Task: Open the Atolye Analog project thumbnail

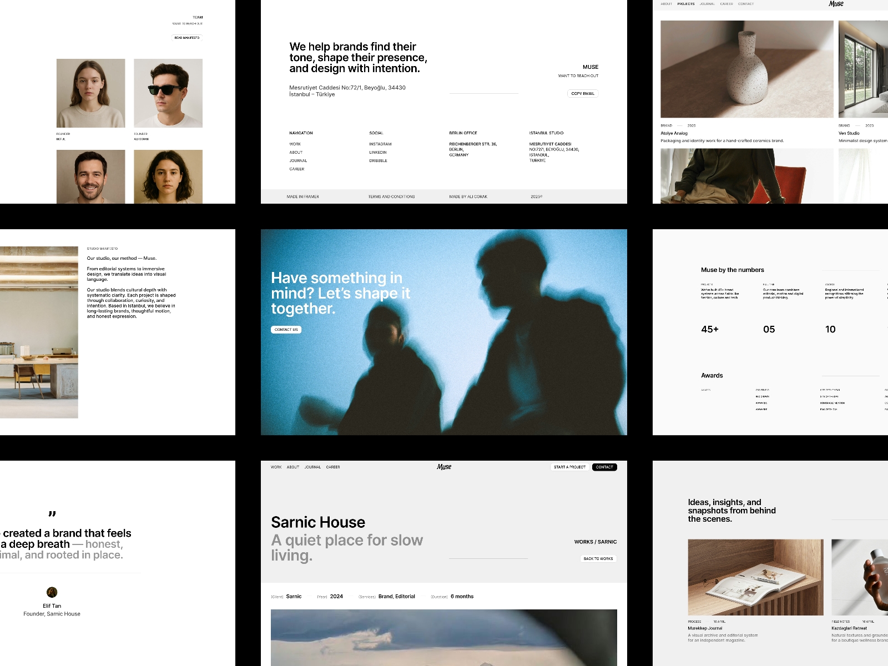Action: point(746,69)
